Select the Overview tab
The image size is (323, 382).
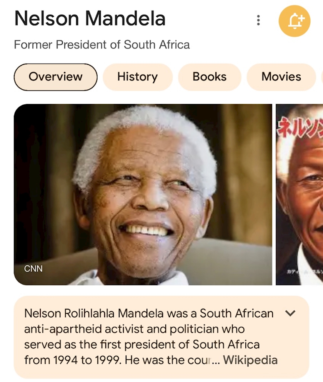pyautogui.click(x=55, y=77)
